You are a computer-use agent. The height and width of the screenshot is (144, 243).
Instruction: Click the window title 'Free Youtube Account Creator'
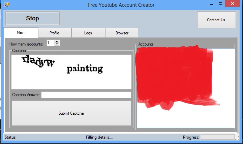[121, 5]
